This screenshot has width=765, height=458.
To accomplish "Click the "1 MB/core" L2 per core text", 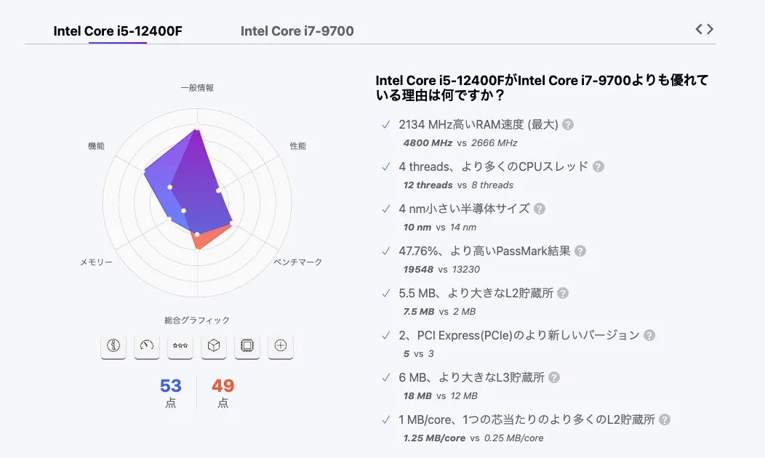I will (526, 419).
